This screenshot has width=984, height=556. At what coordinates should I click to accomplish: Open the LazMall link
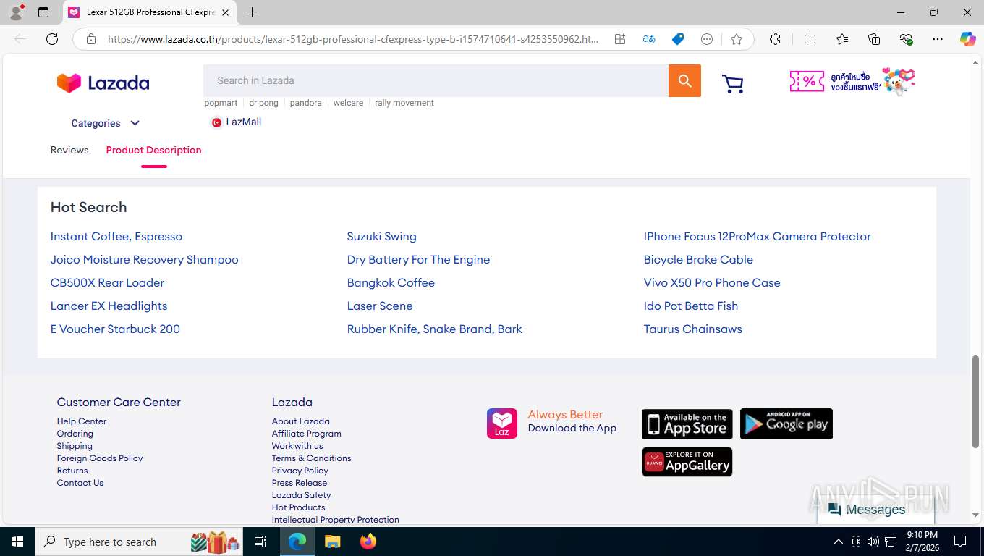tap(236, 122)
